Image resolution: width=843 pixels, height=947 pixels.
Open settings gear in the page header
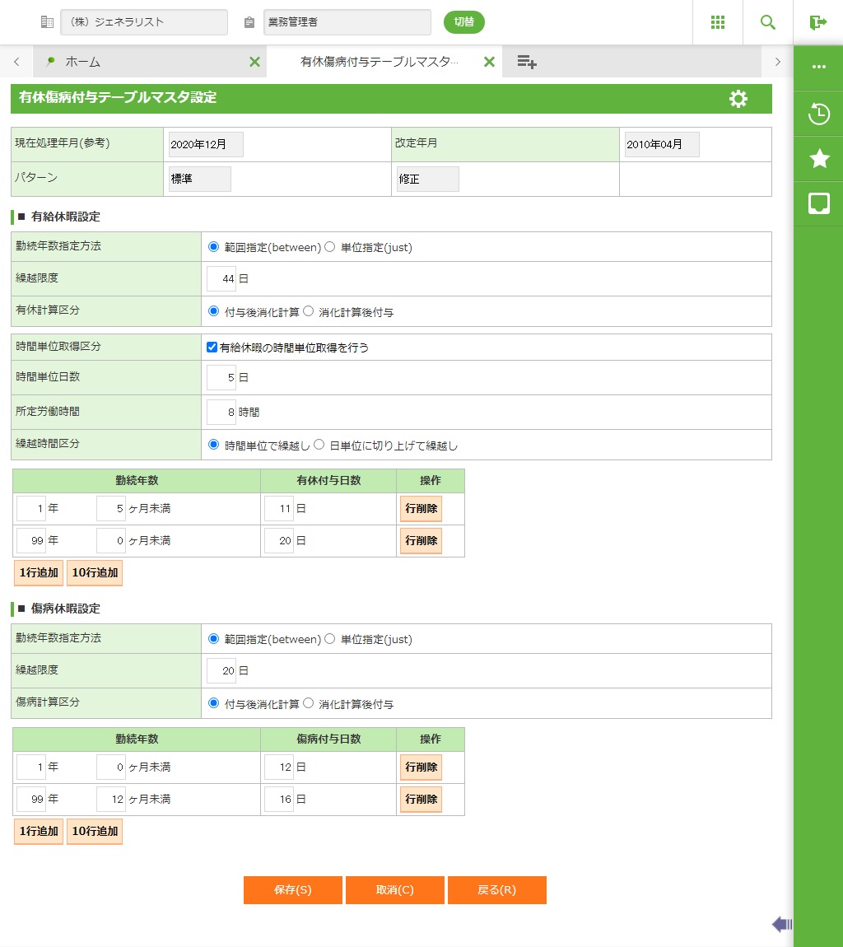tap(738, 99)
